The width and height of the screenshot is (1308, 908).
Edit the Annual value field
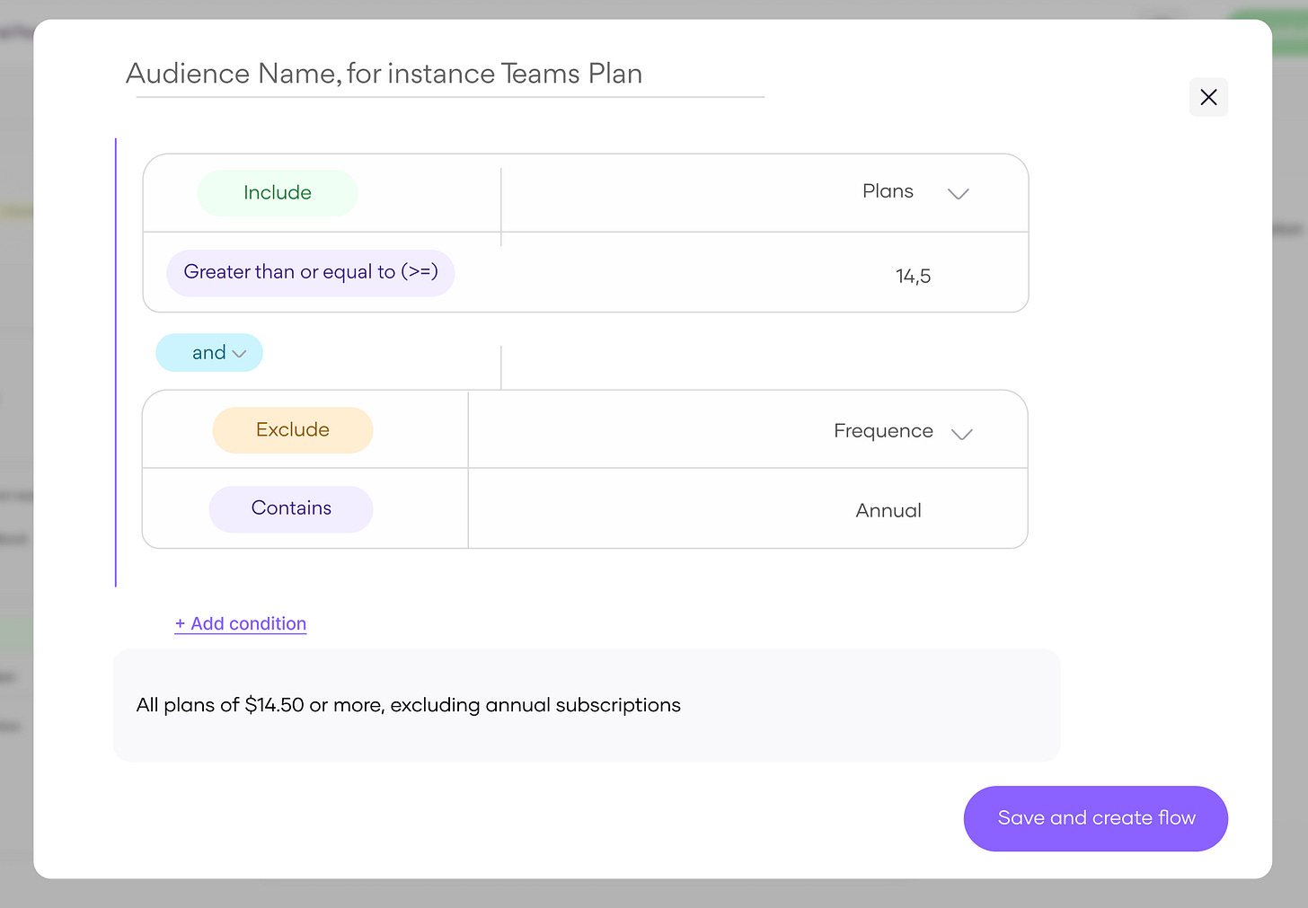pos(888,510)
